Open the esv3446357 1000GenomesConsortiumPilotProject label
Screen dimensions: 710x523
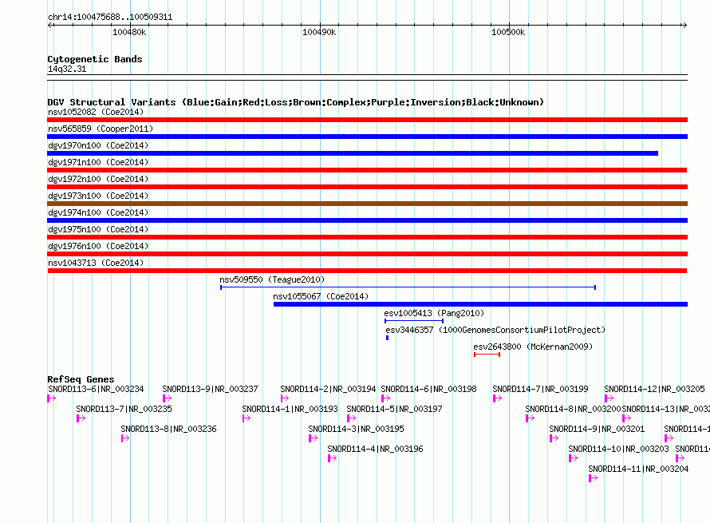(495, 330)
